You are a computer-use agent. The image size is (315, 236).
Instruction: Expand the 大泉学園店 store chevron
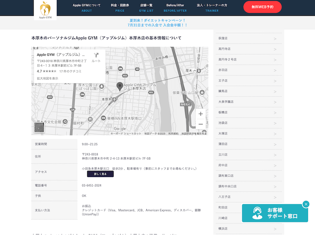point(275,102)
